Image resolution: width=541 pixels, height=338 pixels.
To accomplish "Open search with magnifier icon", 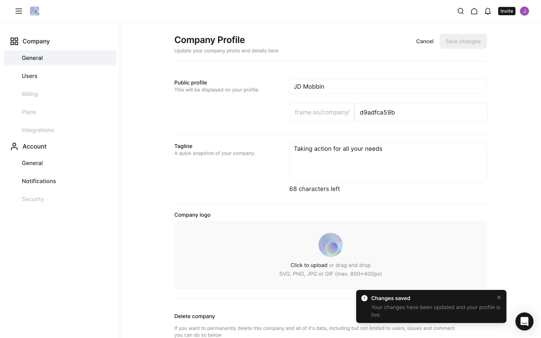I will 460,11.
